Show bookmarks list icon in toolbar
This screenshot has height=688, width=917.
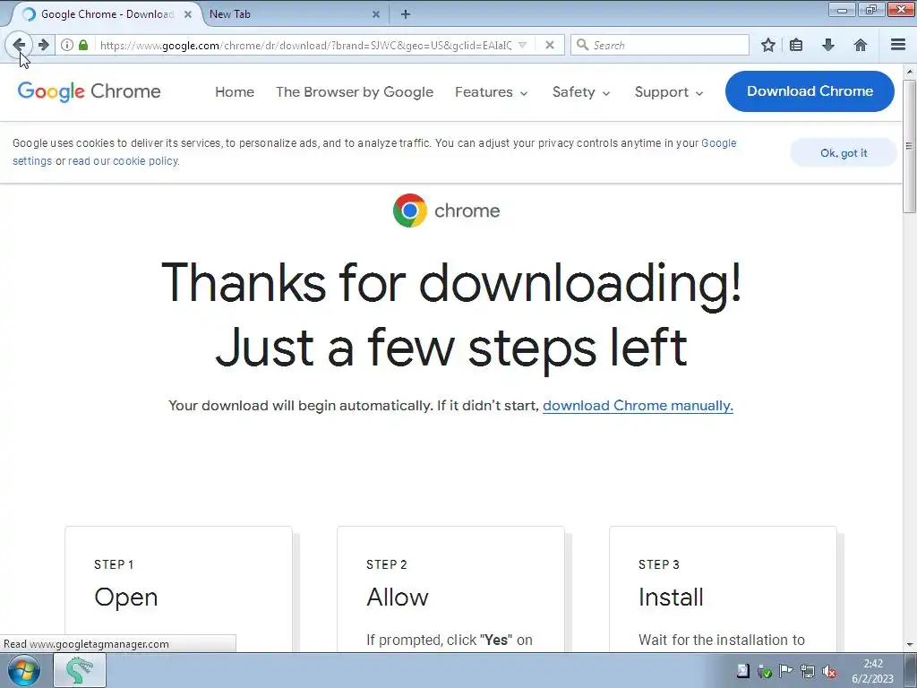tap(796, 45)
